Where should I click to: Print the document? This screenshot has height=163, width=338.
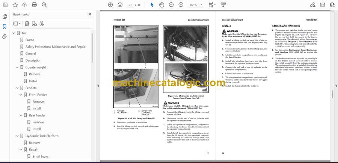34,5
